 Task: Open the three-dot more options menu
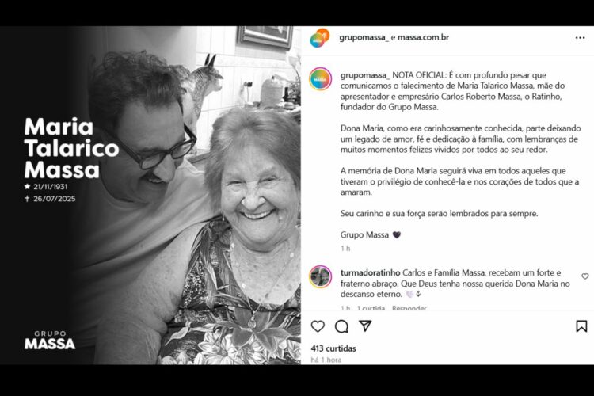pos(580,37)
